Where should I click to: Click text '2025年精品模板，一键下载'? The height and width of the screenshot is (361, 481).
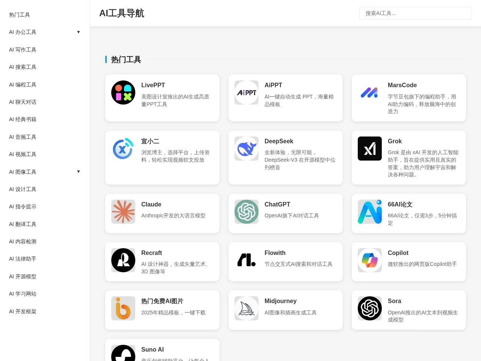coord(173,312)
